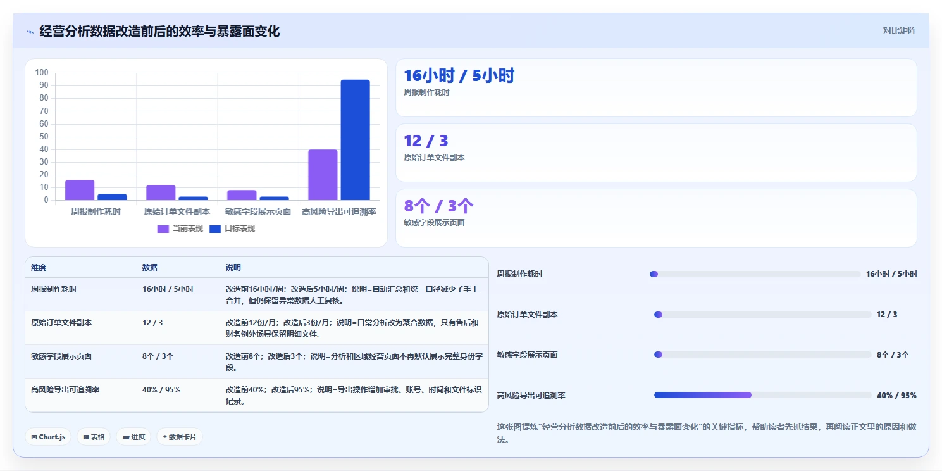Click the 改造前40% description cell

354,395
